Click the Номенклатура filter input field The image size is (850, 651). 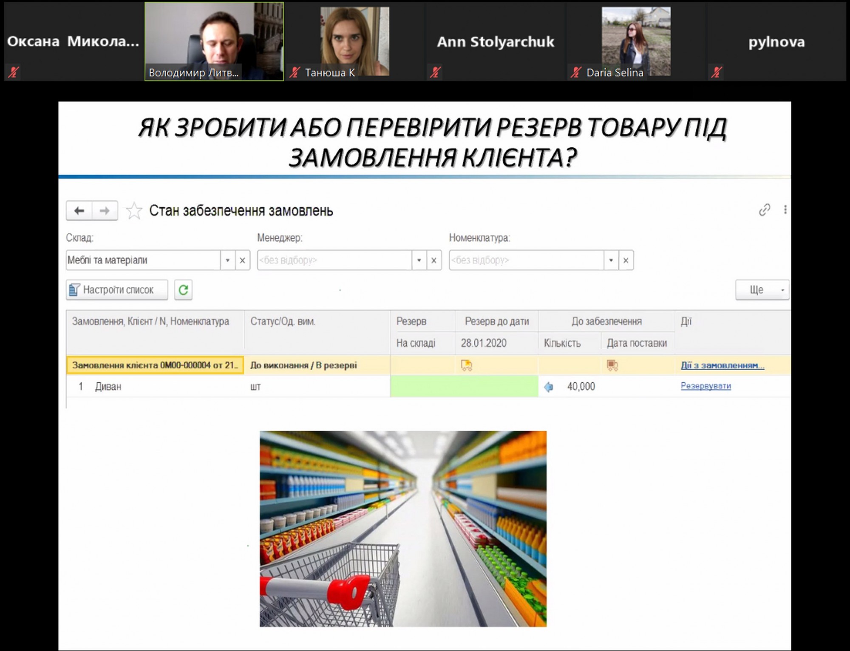point(527,260)
